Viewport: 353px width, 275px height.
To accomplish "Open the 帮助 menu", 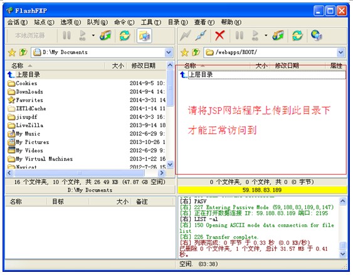I will coord(231,23).
